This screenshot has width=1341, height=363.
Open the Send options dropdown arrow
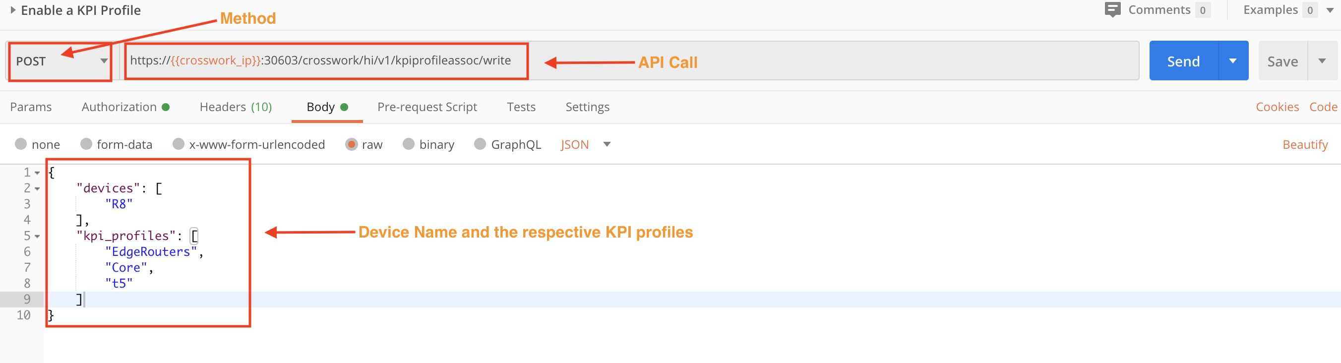[x=1233, y=61]
